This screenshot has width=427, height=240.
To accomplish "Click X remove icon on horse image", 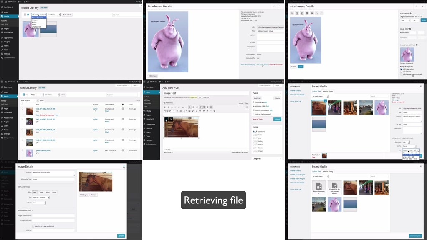I will click(x=171, y=119).
